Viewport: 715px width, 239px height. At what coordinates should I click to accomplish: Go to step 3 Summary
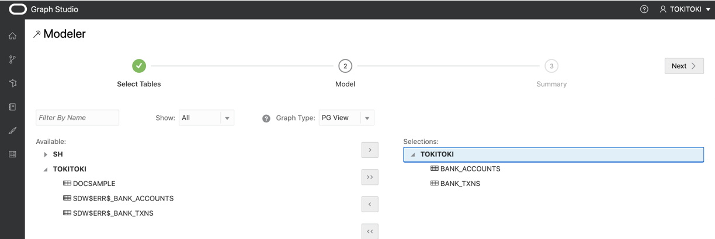pos(551,66)
